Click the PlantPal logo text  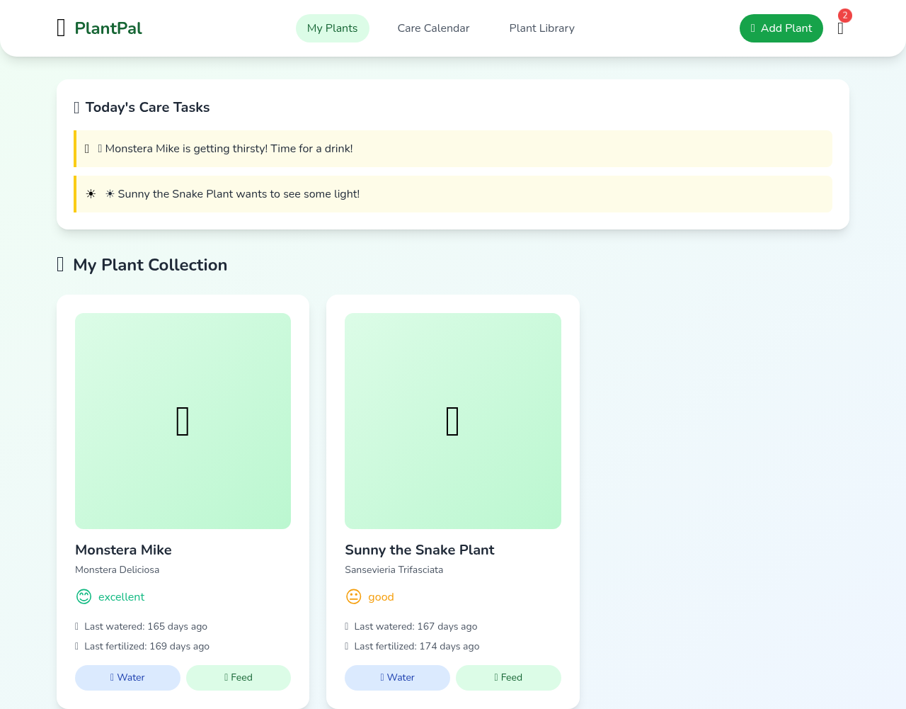click(108, 28)
